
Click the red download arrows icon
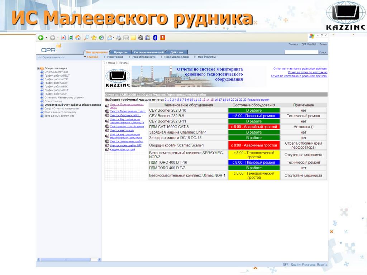[163, 38]
